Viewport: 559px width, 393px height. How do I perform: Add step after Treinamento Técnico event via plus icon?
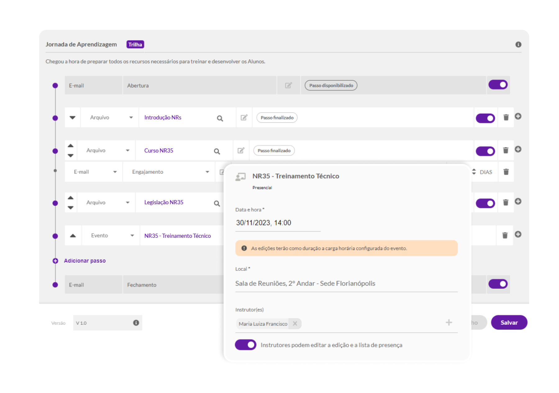click(518, 234)
